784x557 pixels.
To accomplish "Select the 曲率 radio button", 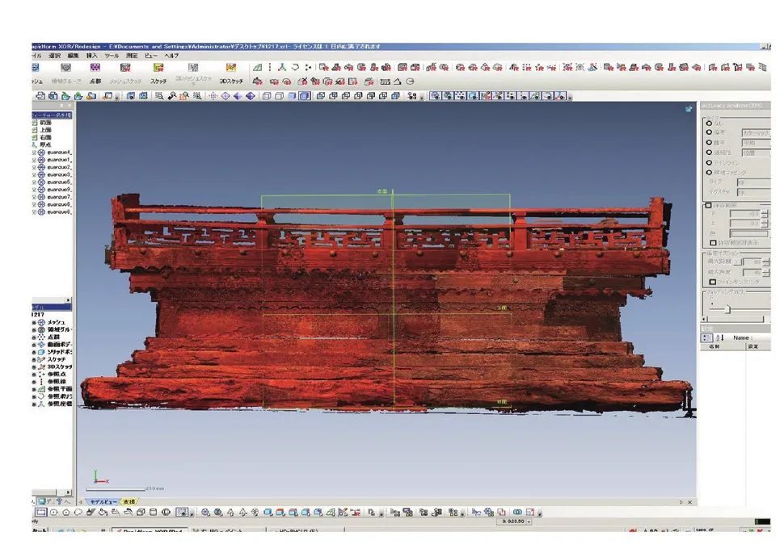I will 709,142.
